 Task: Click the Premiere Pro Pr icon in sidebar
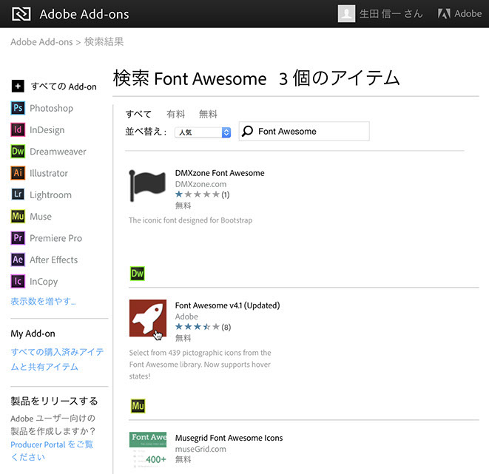[x=18, y=238]
